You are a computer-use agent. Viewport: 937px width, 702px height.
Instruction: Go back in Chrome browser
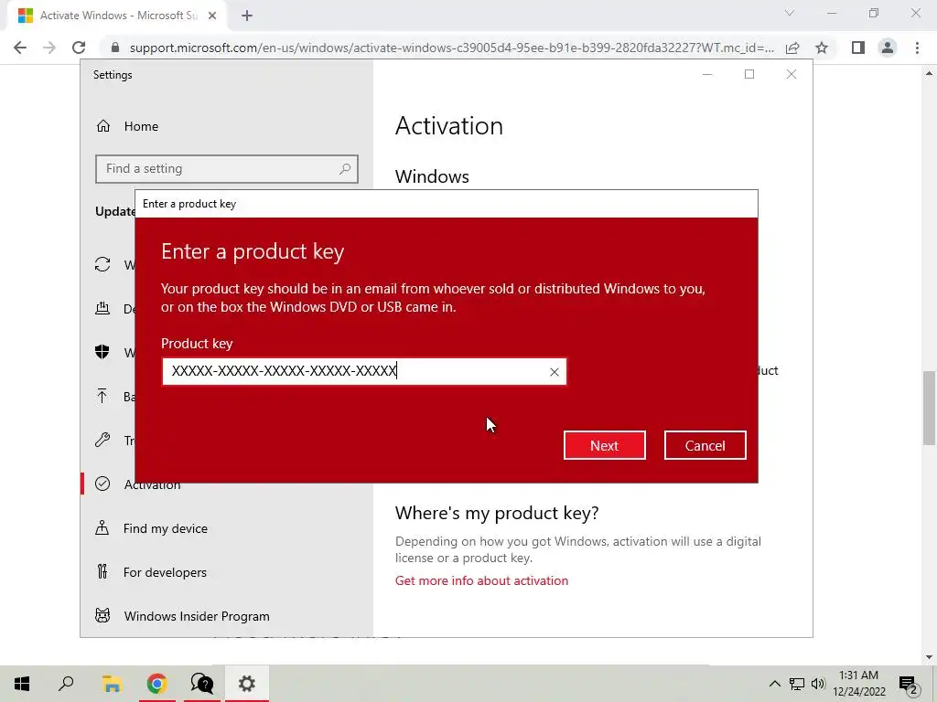20,48
